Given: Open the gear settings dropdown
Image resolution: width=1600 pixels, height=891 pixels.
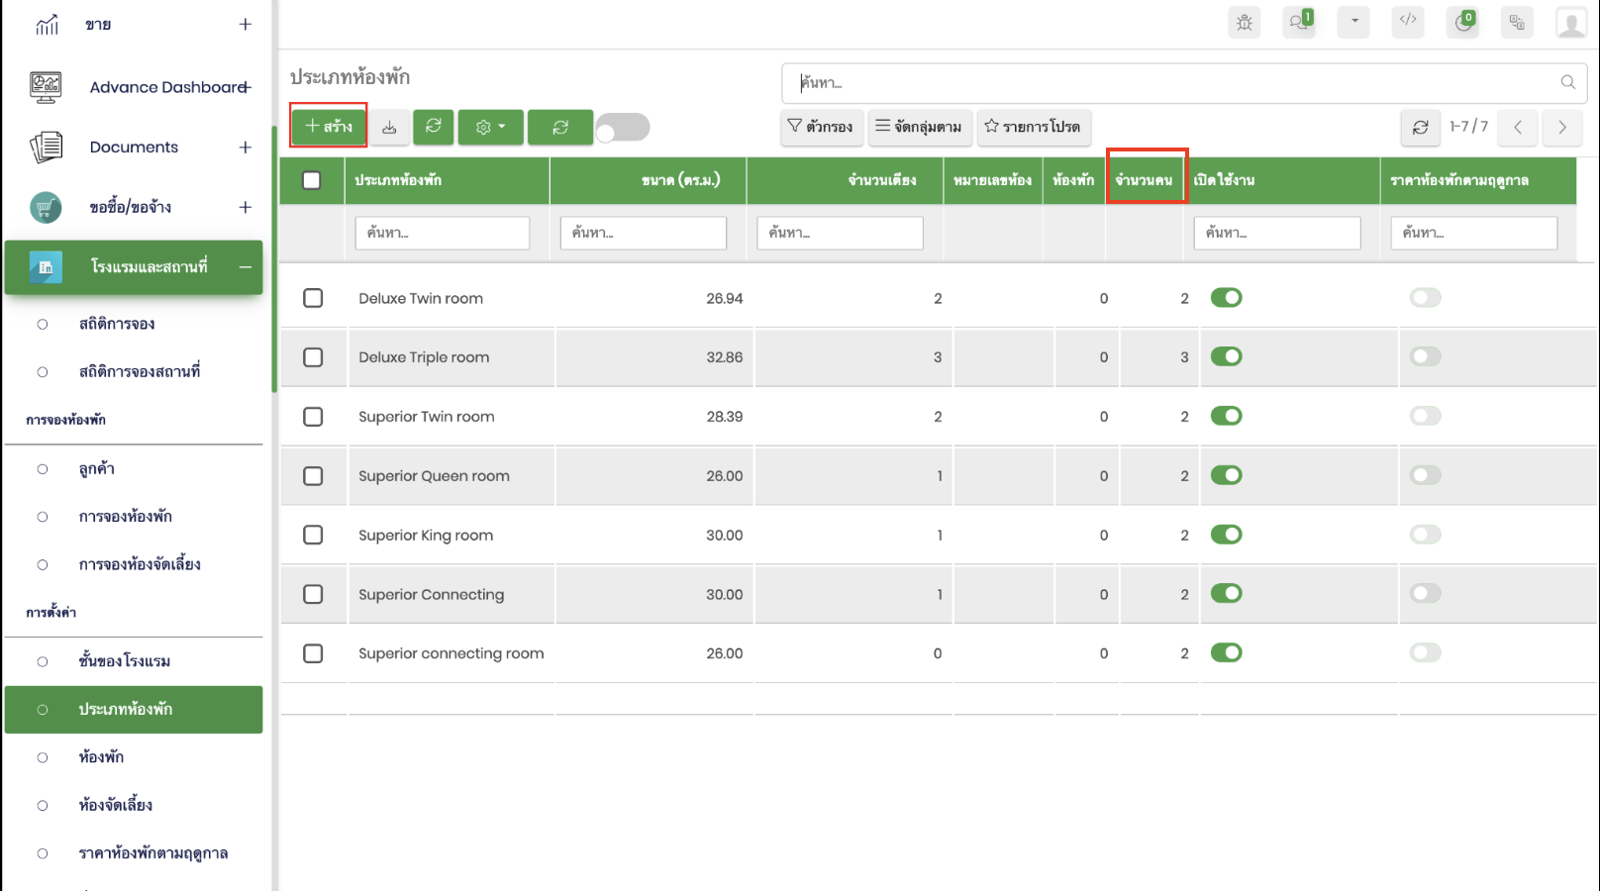Looking at the screenshot, I should pos(490,127).
